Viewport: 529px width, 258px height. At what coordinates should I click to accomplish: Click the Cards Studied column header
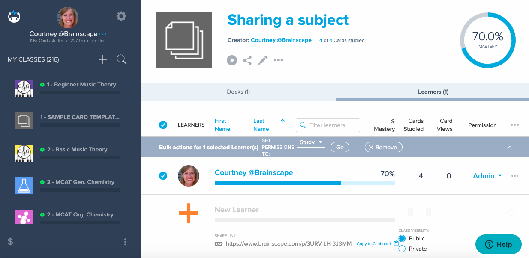click(414, 125)
